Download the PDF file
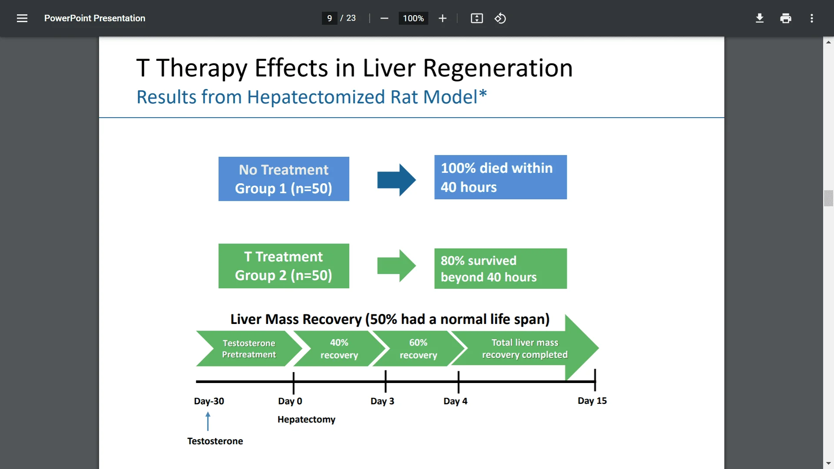834x469 pixels. (759, 18)
